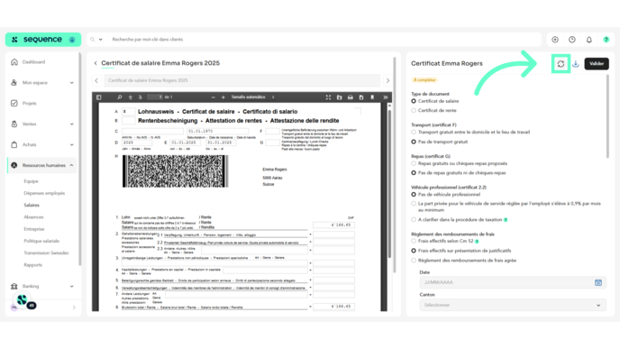Viewport: 620px width, 349px height.
Task: Click the green info icon beside Cm 52
Action: [477, 242]
